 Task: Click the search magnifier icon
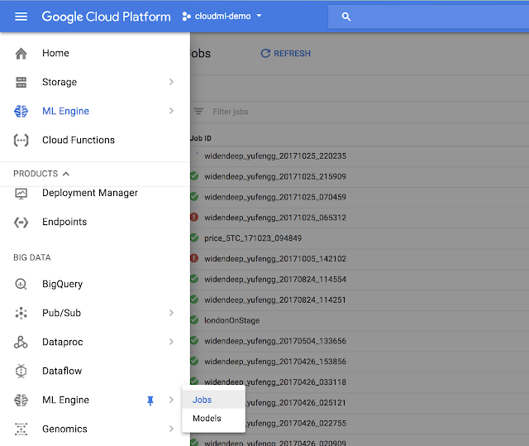pyautogui.click(x=346, y=17)
